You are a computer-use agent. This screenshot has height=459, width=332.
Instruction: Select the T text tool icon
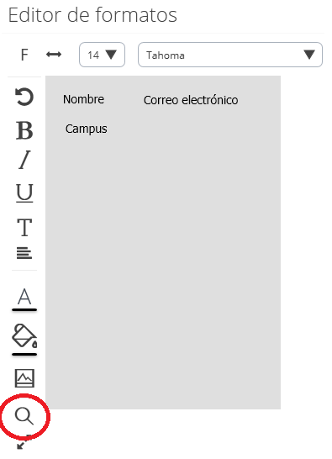[x=24, y=227]
